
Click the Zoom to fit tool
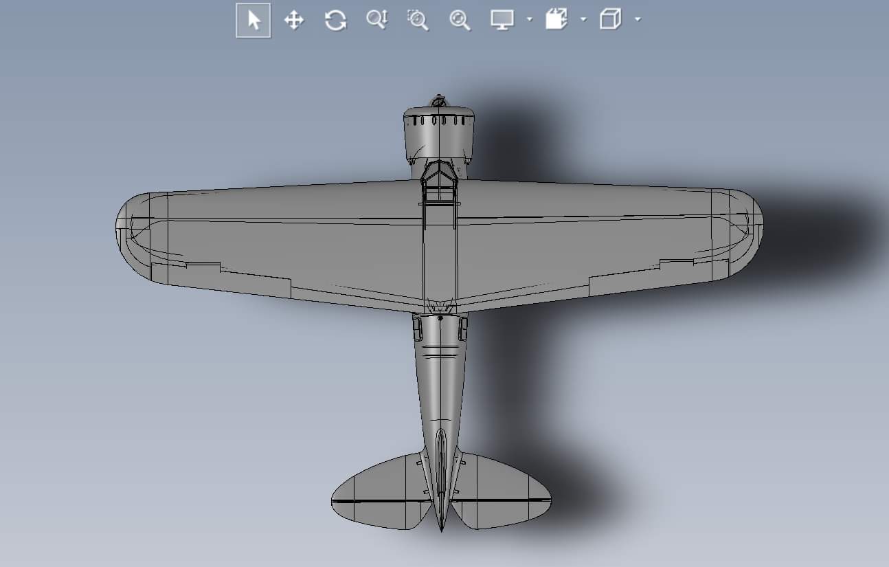(x=460, y=20)
